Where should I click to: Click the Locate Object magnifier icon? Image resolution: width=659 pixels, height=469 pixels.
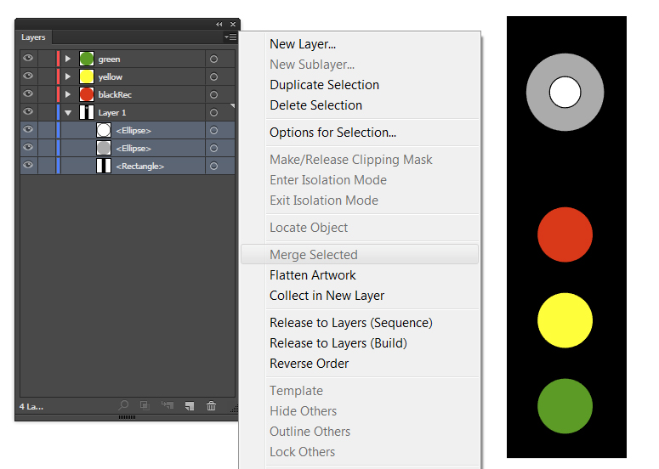pos(124,406)
